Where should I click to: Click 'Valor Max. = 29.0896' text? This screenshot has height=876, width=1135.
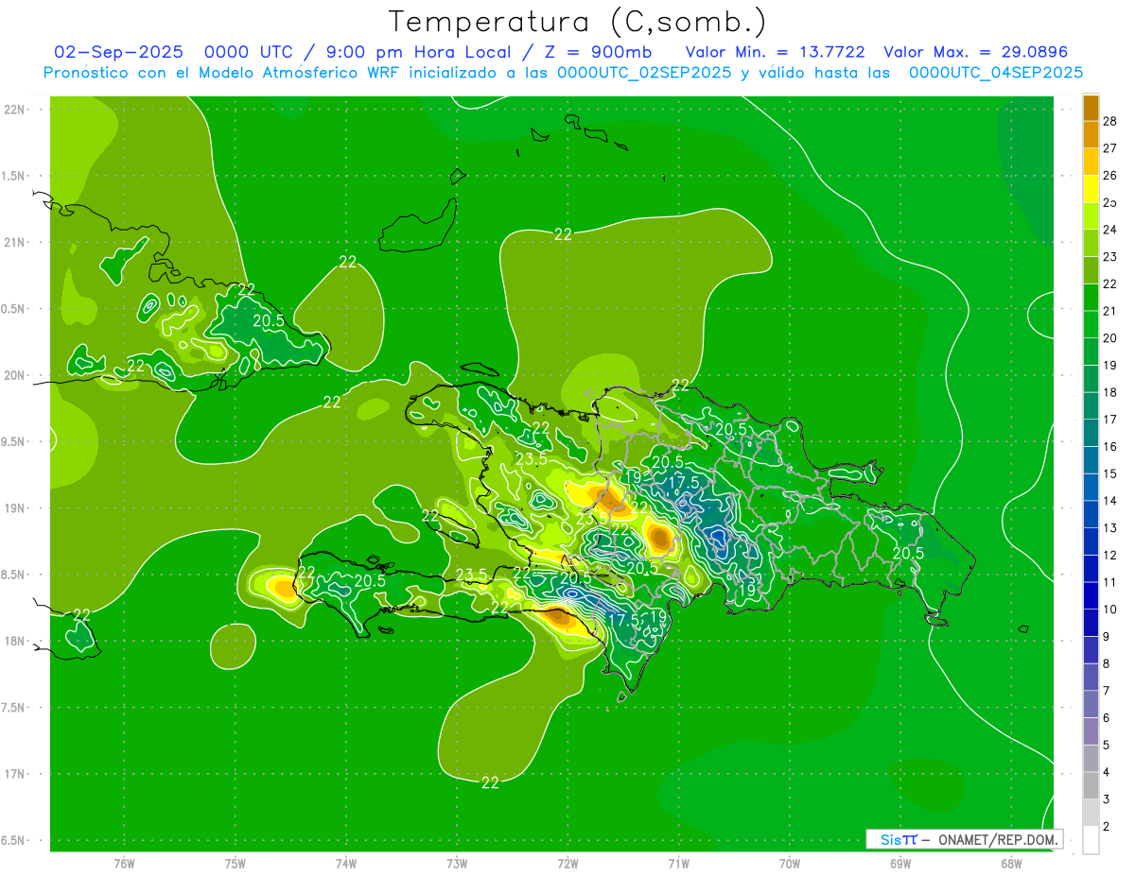[976, 52]
